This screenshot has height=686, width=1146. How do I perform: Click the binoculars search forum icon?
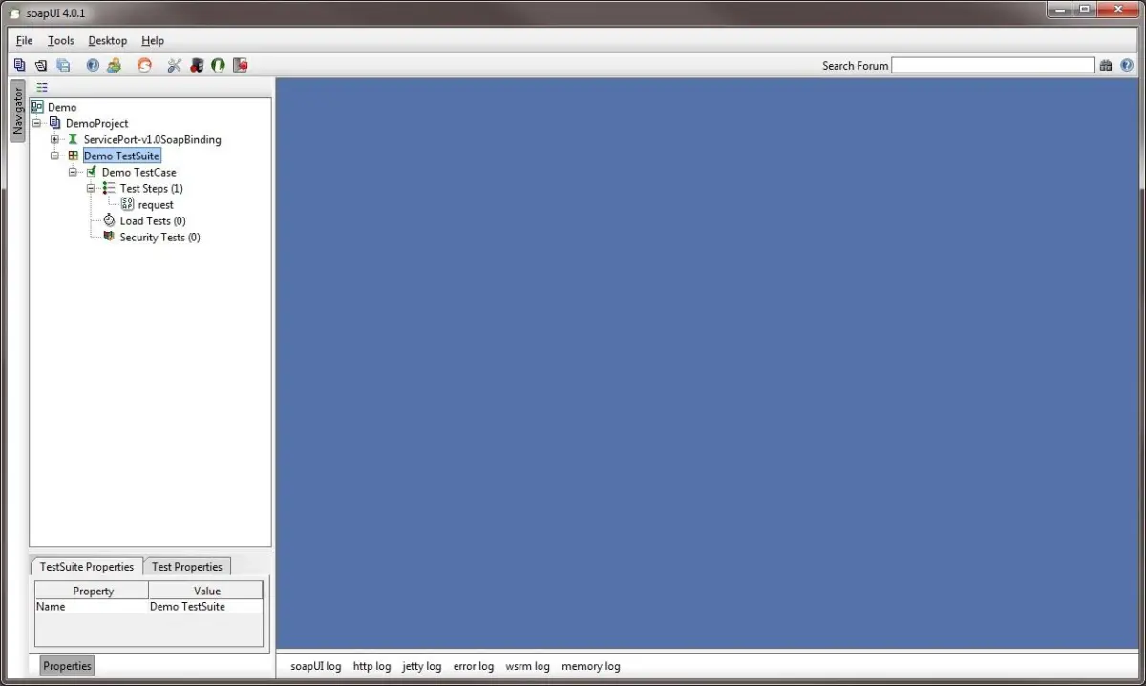[x=1106, y=66]
